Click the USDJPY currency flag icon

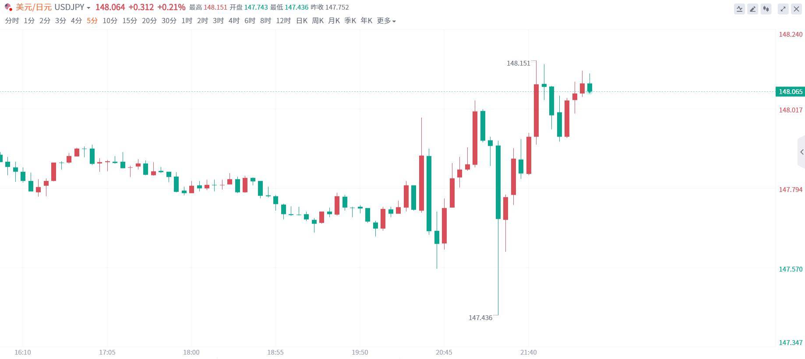[7, 7]
